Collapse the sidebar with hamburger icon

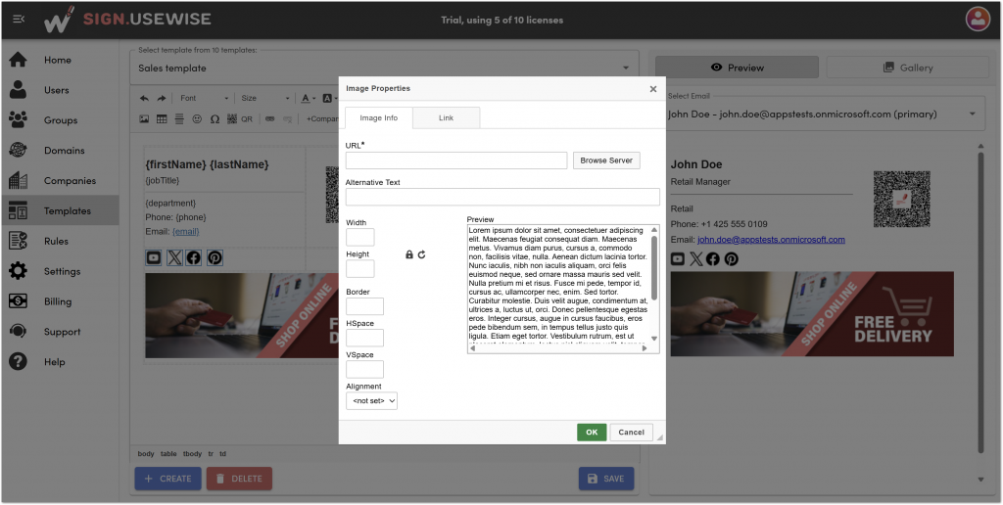click(x=19, y=20)
